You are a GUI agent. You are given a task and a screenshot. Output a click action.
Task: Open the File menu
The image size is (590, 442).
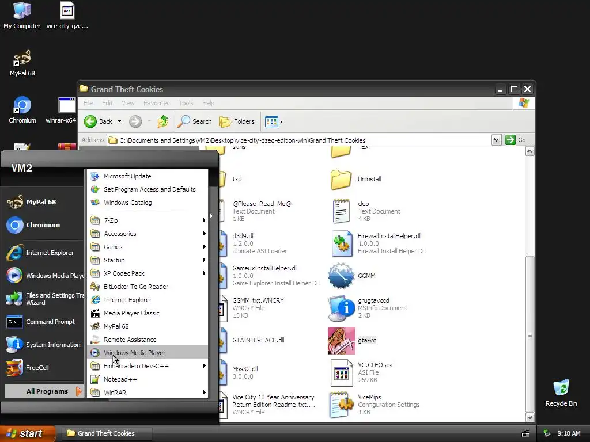pos(88,103)
